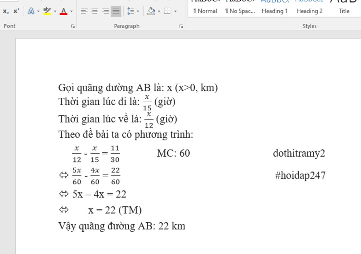Apply red font color

pyautogui.click(x=63, y=11)
